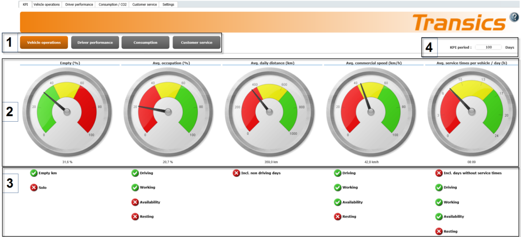Enable Availability under Avg. occupation

pos(135,202)
